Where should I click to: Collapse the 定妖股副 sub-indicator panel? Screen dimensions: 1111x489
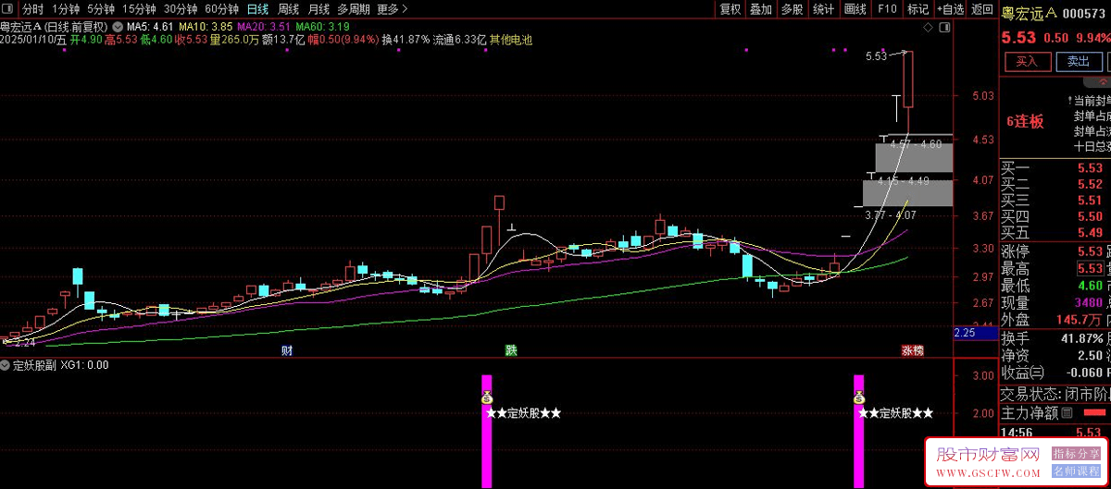click(6, 365)
